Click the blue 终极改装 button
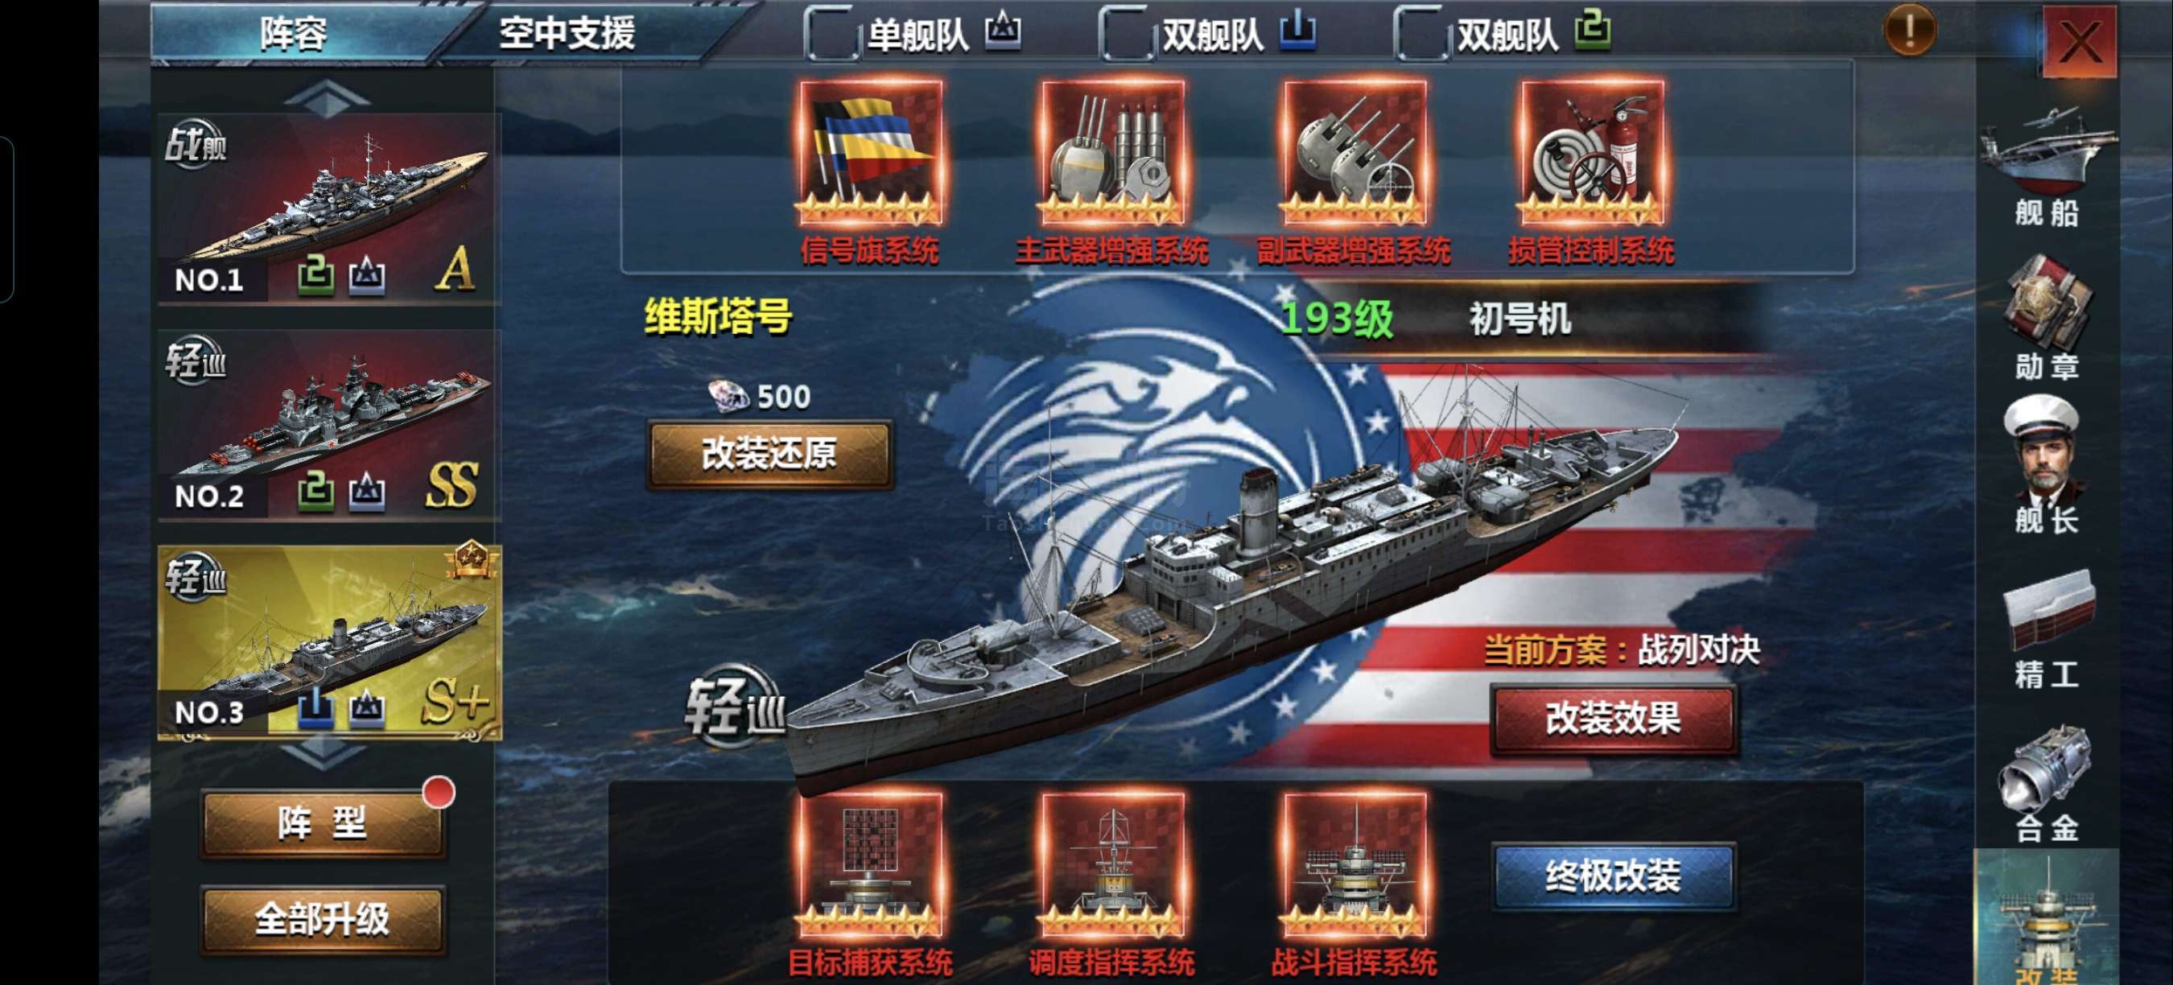Viewport: 2173px width, 985px height. pos(1613,876)
